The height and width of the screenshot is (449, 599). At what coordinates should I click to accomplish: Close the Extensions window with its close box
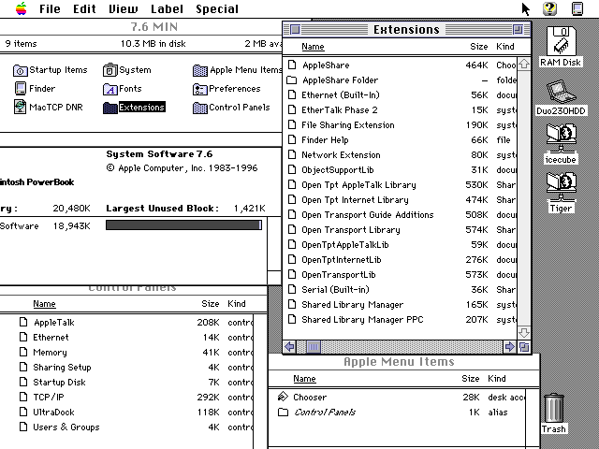tap(295, 29)
